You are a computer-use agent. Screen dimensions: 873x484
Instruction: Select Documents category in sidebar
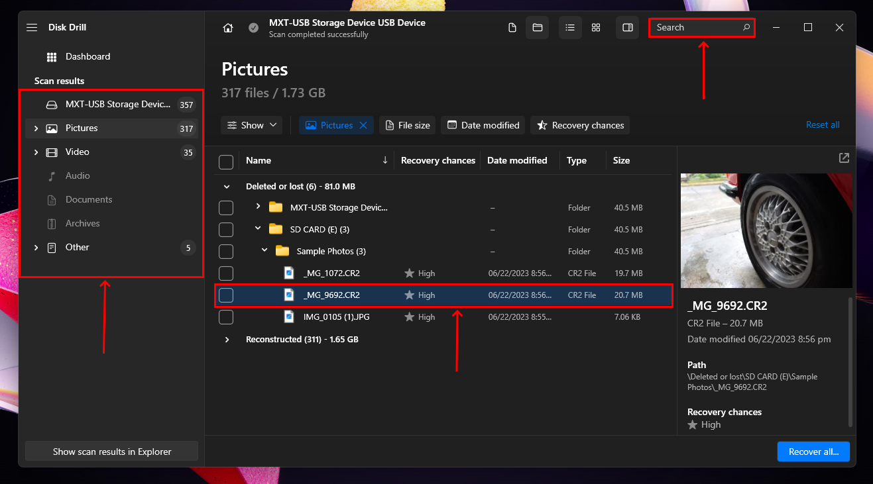(x=111, y=200)
